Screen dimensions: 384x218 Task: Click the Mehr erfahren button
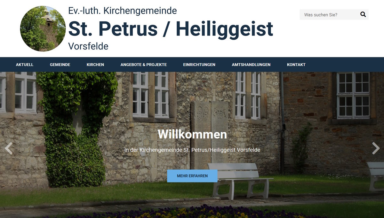click(192, 176)
